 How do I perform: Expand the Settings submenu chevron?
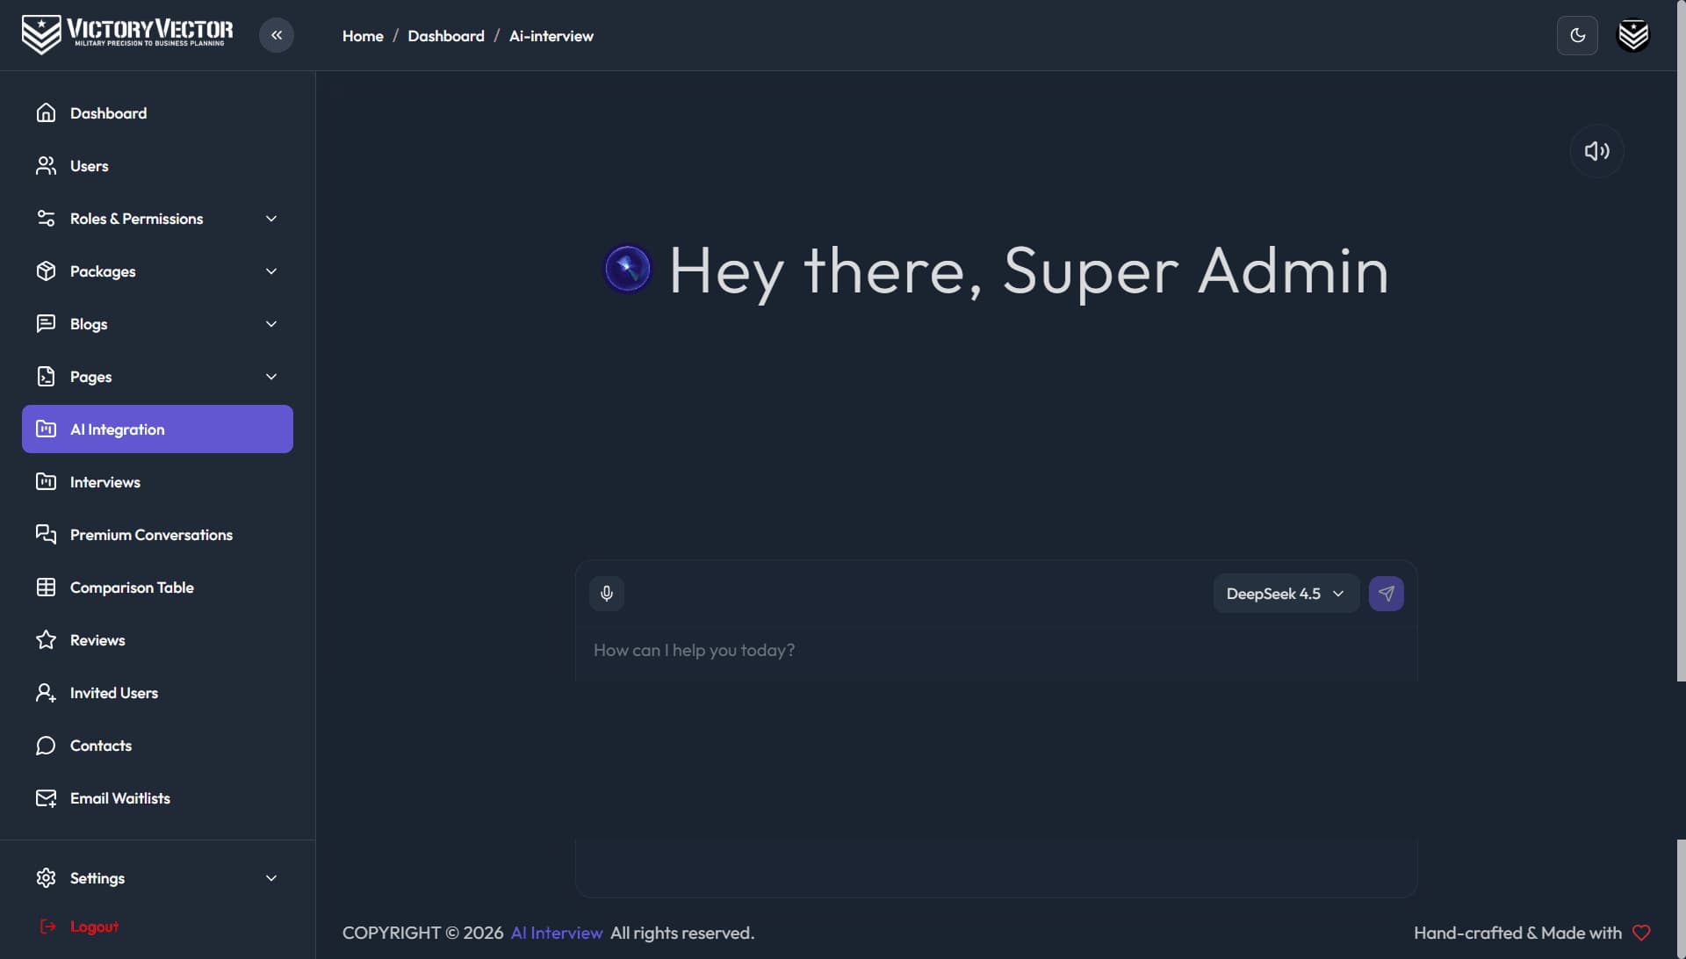[271, 878]
